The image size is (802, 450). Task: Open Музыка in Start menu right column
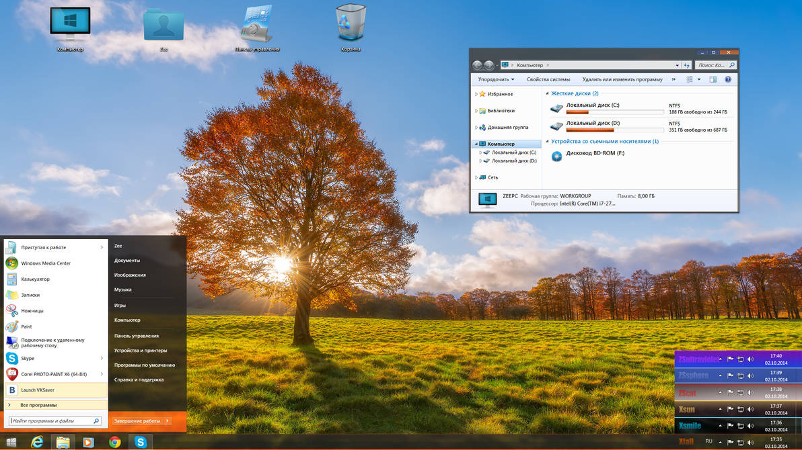(122, 289)
